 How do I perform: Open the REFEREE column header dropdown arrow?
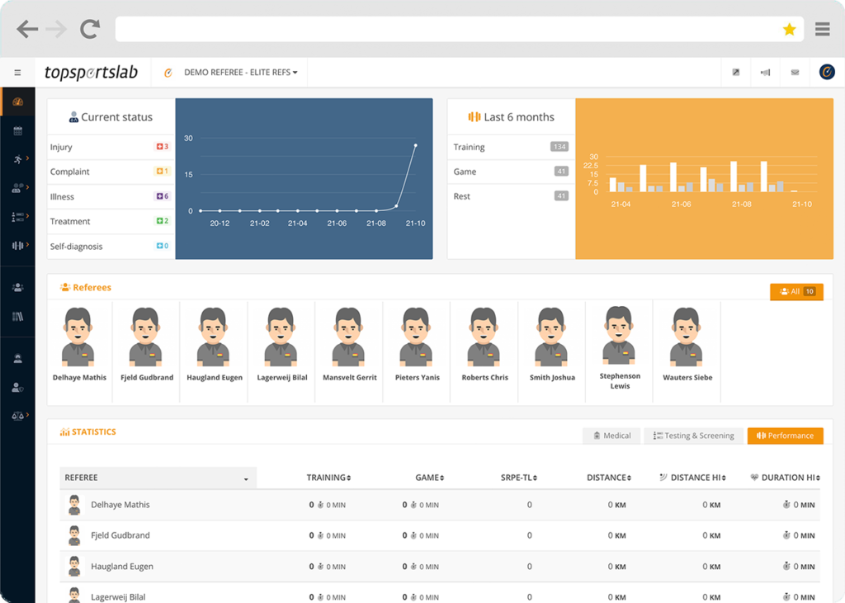click(x=246, y=478)
